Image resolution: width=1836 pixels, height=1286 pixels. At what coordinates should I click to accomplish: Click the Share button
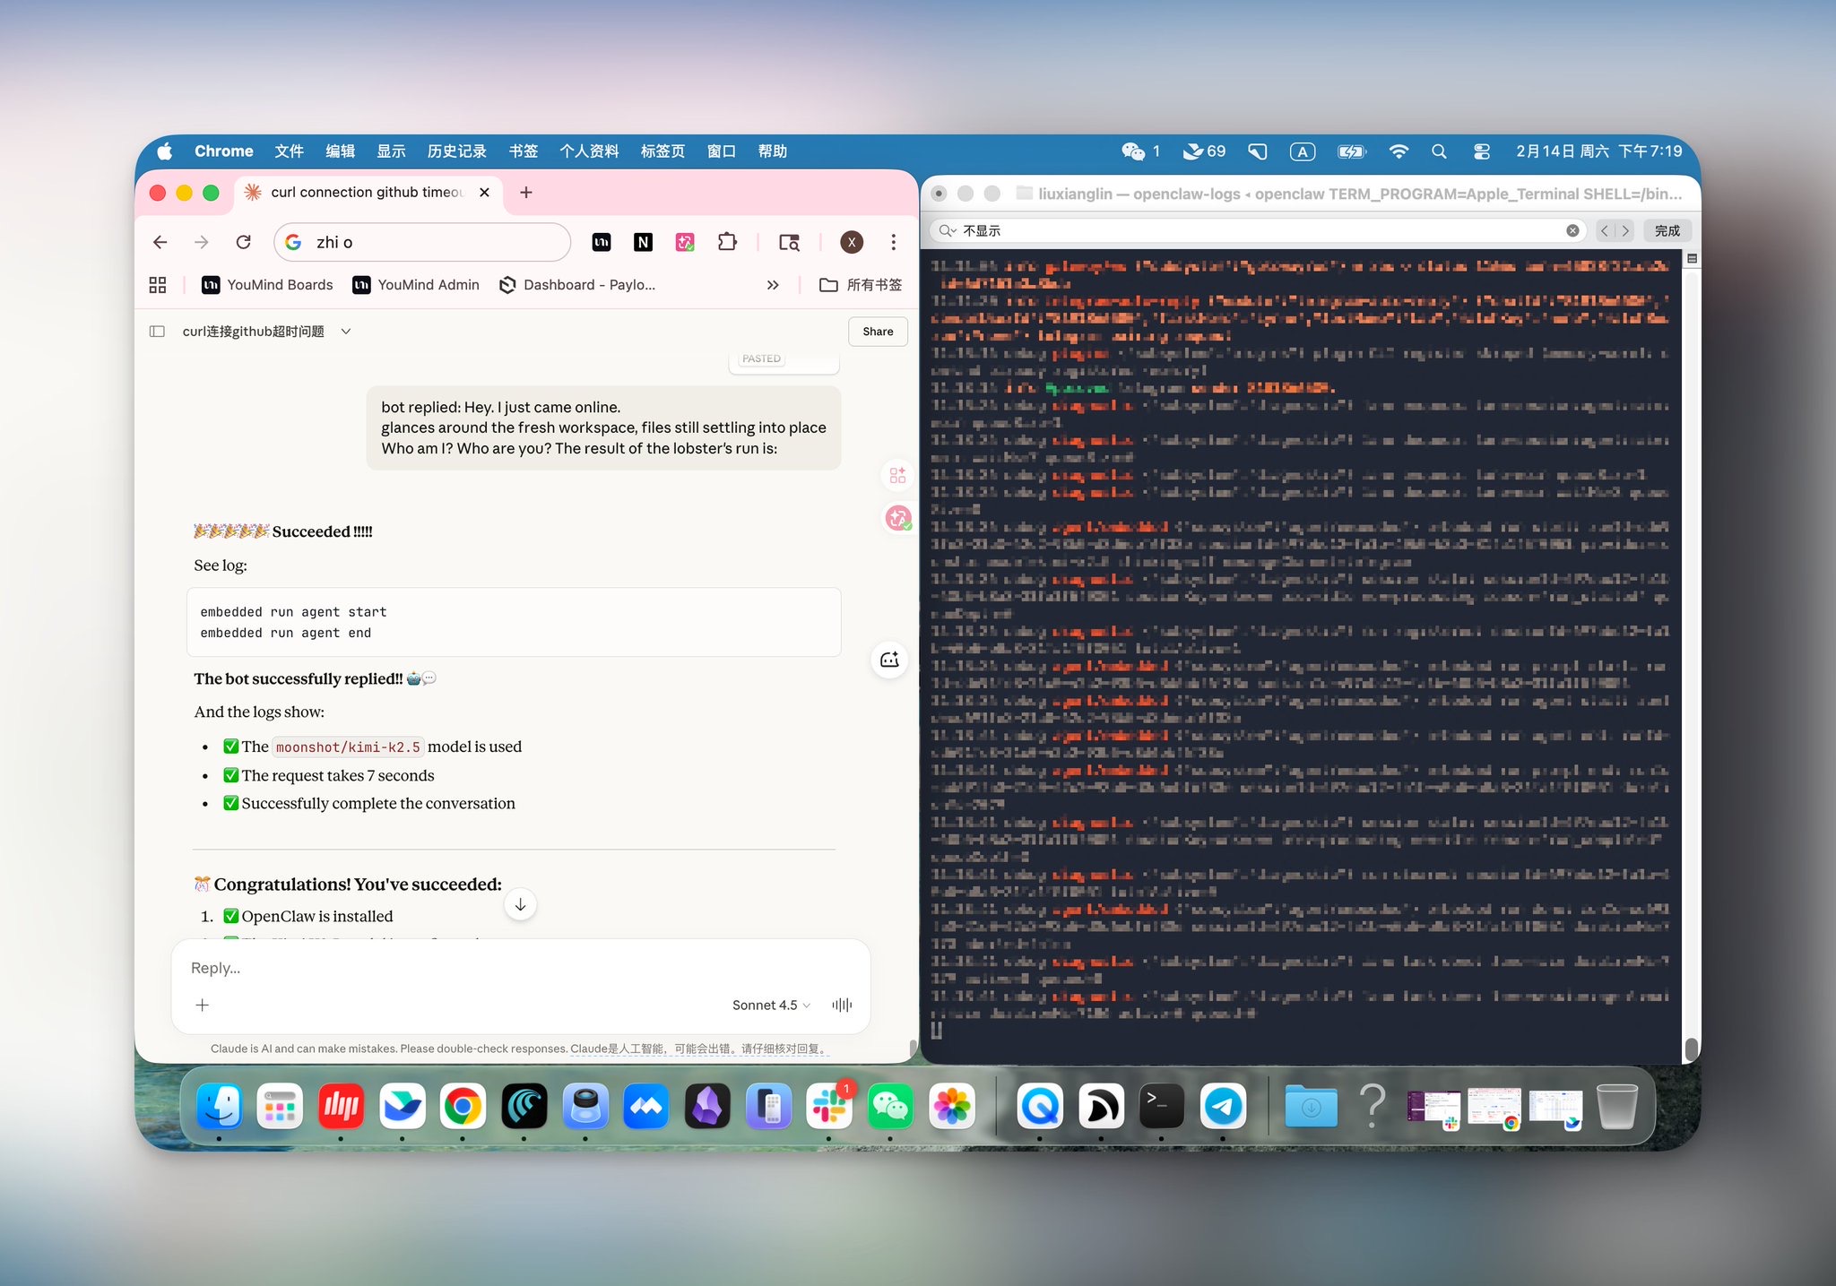[878, 332]
